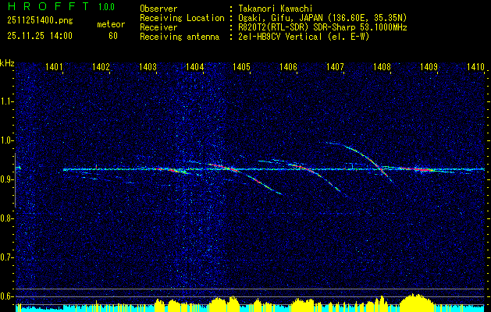
Task: Click the date 25.11.25 14:00
Action: 40,36
